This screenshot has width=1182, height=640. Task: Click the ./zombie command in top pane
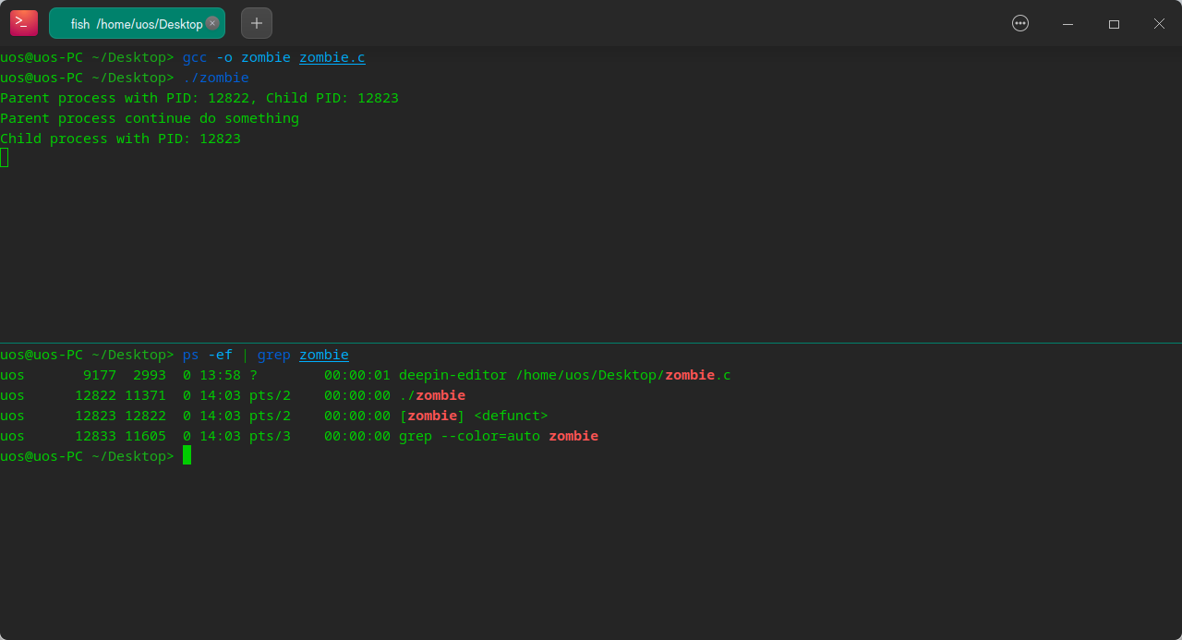(x=215, y=78)
